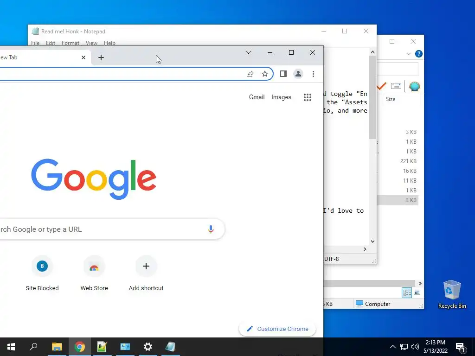Open Notepad's Format menu
The width and height of the screenshot is (475, 356).
pyautogui.click(x=71, y=43)
